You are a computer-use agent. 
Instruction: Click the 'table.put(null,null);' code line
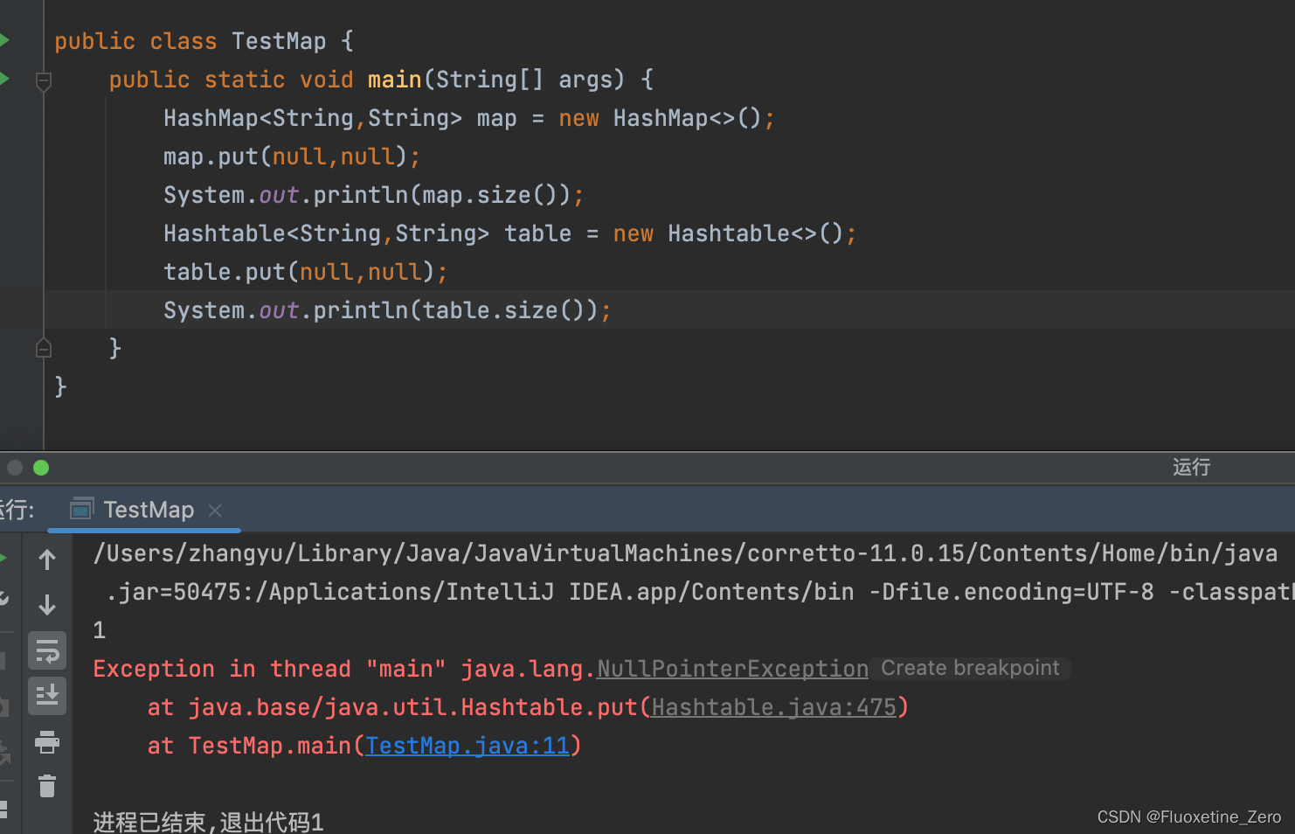306,272
